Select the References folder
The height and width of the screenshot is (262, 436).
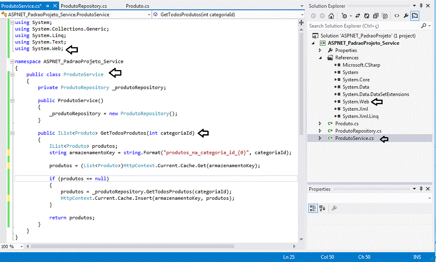point(347,58)
